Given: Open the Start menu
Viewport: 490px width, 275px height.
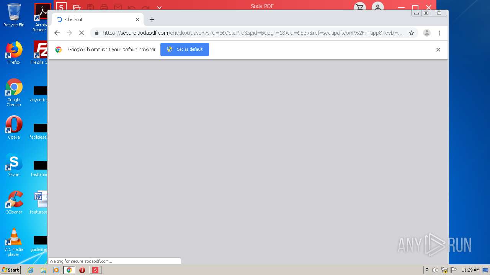Looking at the screenshot, I should coord(11,270).
